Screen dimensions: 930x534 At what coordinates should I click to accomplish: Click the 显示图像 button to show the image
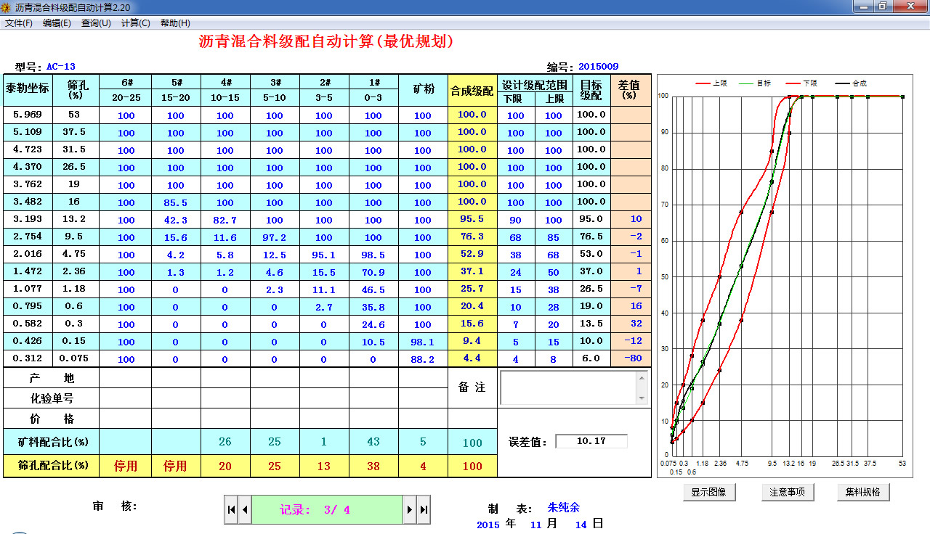(709, 492)
